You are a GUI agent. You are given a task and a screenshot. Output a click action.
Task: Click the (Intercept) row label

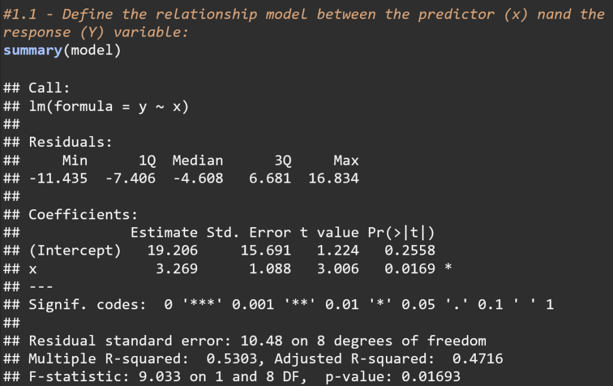tap(75, 250)
